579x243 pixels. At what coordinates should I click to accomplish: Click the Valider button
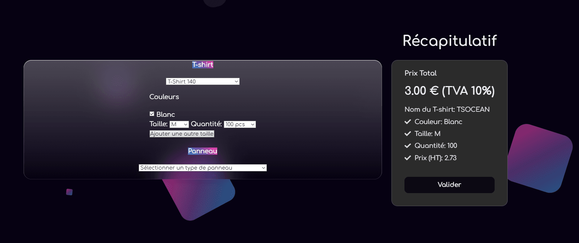(x=449, y=185)
